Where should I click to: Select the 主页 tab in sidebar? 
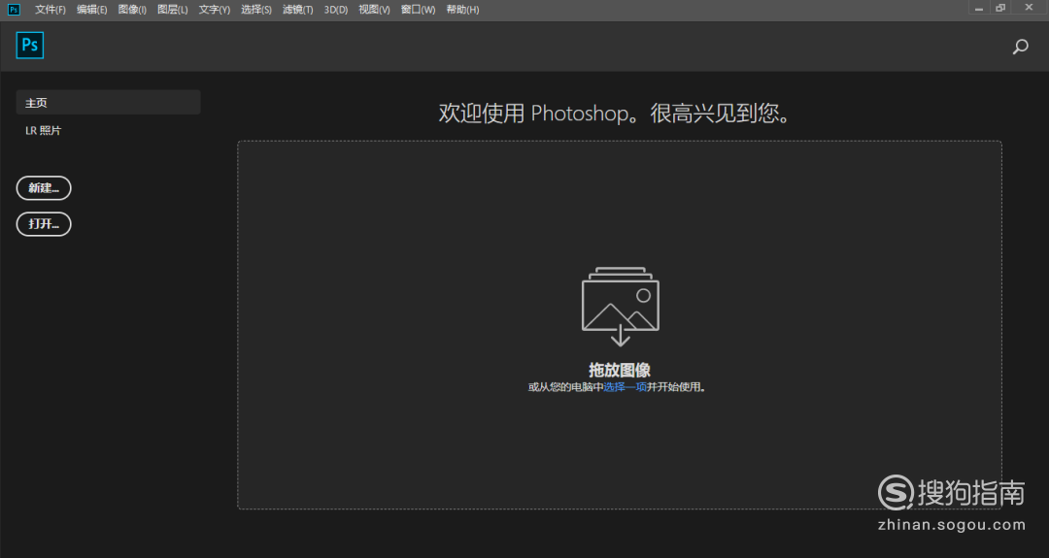(x=109, y=102)
